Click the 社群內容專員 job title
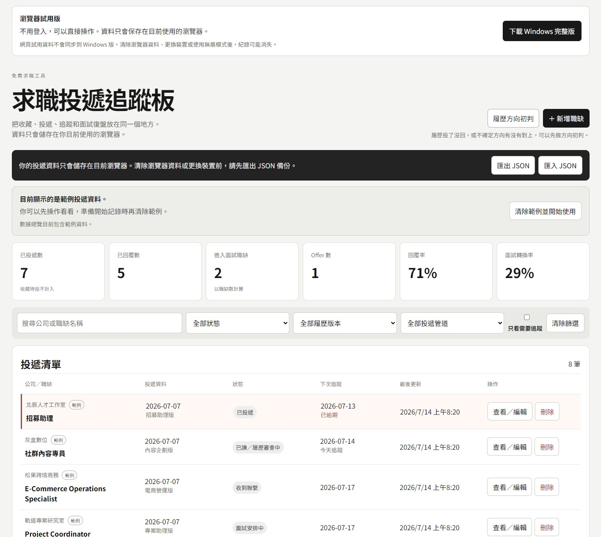Viewport: 601px width, 537px height. pyautogui.click(x=45, y=454)
